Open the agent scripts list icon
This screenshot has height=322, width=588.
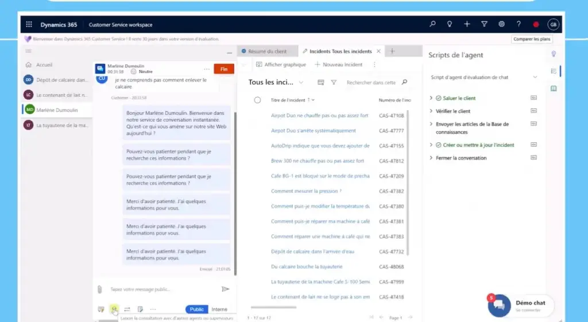click(554, 71)
